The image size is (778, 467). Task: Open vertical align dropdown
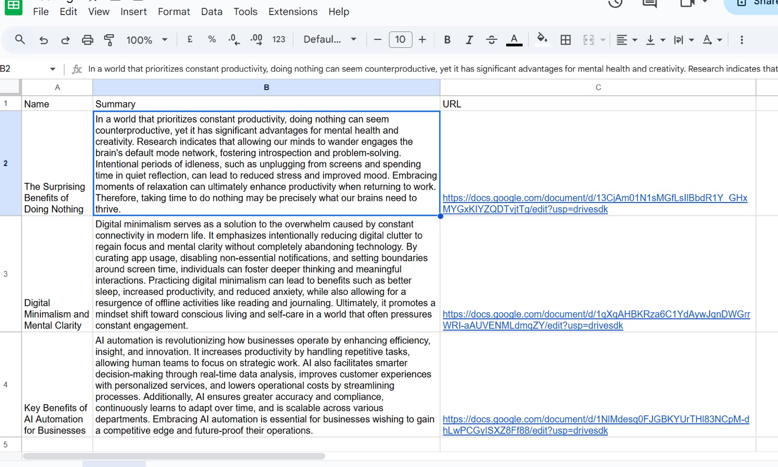(x=655, y=40)
